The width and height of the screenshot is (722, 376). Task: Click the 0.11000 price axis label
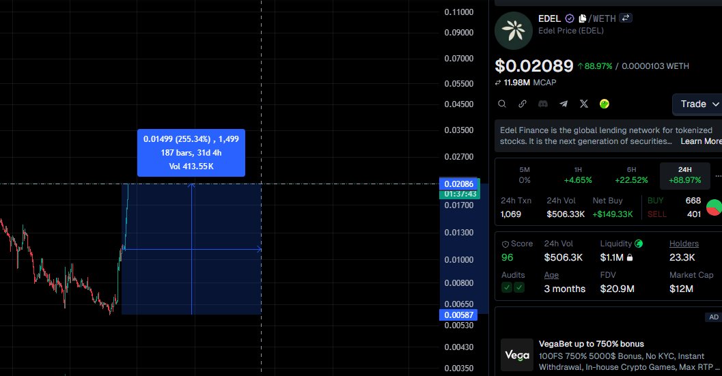click(458, 12)
